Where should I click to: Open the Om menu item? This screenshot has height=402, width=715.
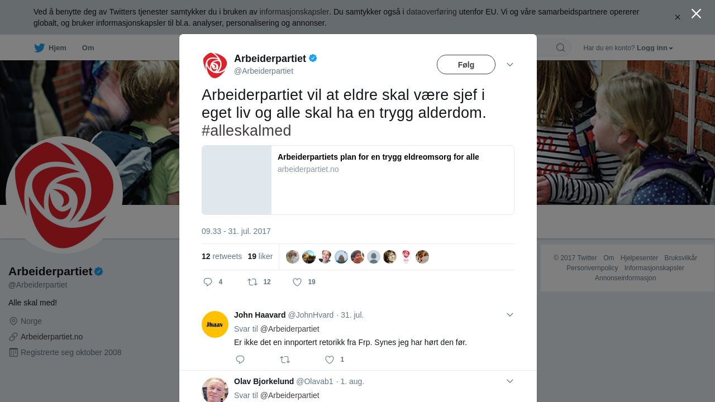[88, 48]
